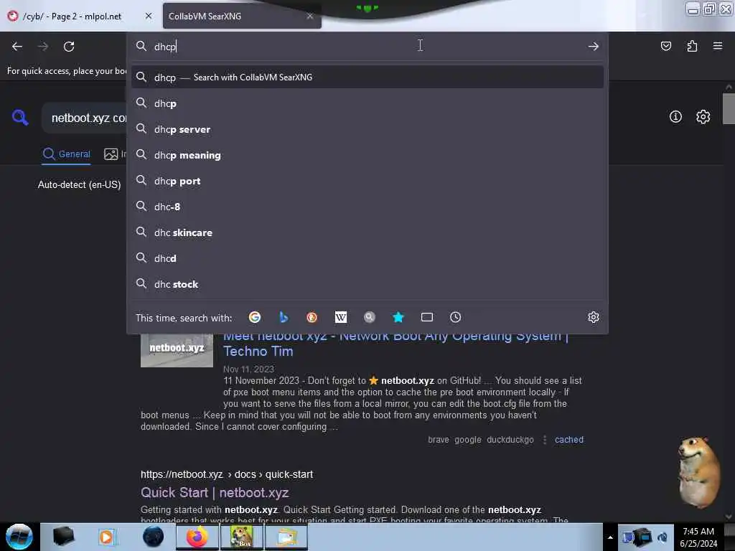The height and width of the screenshot is (551, 735).
Task: Choose the 'dhc skincare' suggestion
Action: point(367,232)
